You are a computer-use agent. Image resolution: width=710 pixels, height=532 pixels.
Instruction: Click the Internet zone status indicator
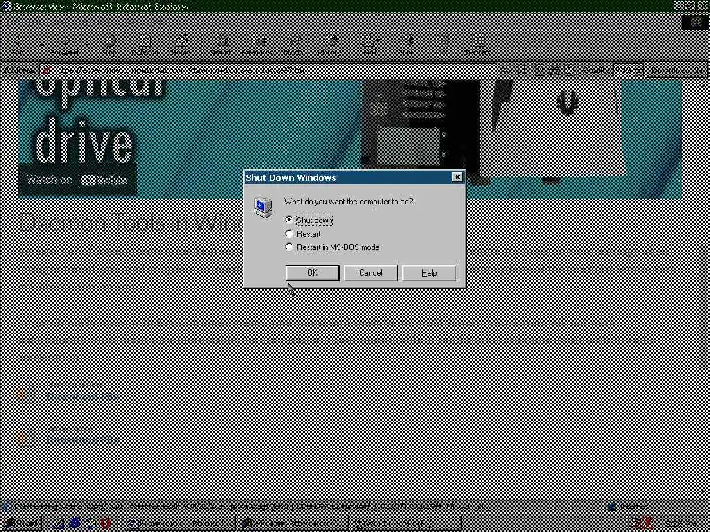628,506
